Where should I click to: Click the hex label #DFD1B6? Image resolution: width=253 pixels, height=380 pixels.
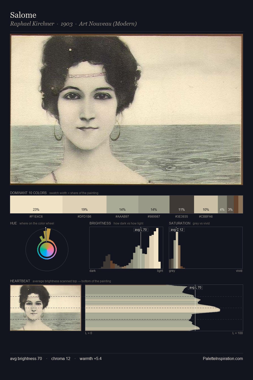pyautogui.click(x=85, y=217)
